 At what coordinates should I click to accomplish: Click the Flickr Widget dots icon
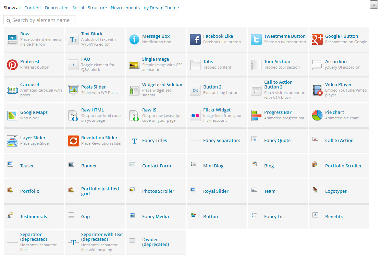pos(195,116)
